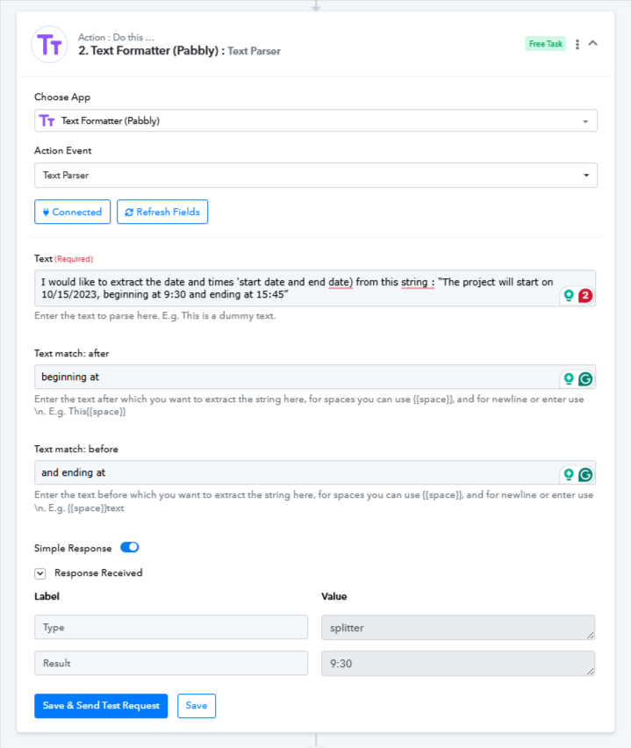Click the Refresh Fields button

(162, 212)
